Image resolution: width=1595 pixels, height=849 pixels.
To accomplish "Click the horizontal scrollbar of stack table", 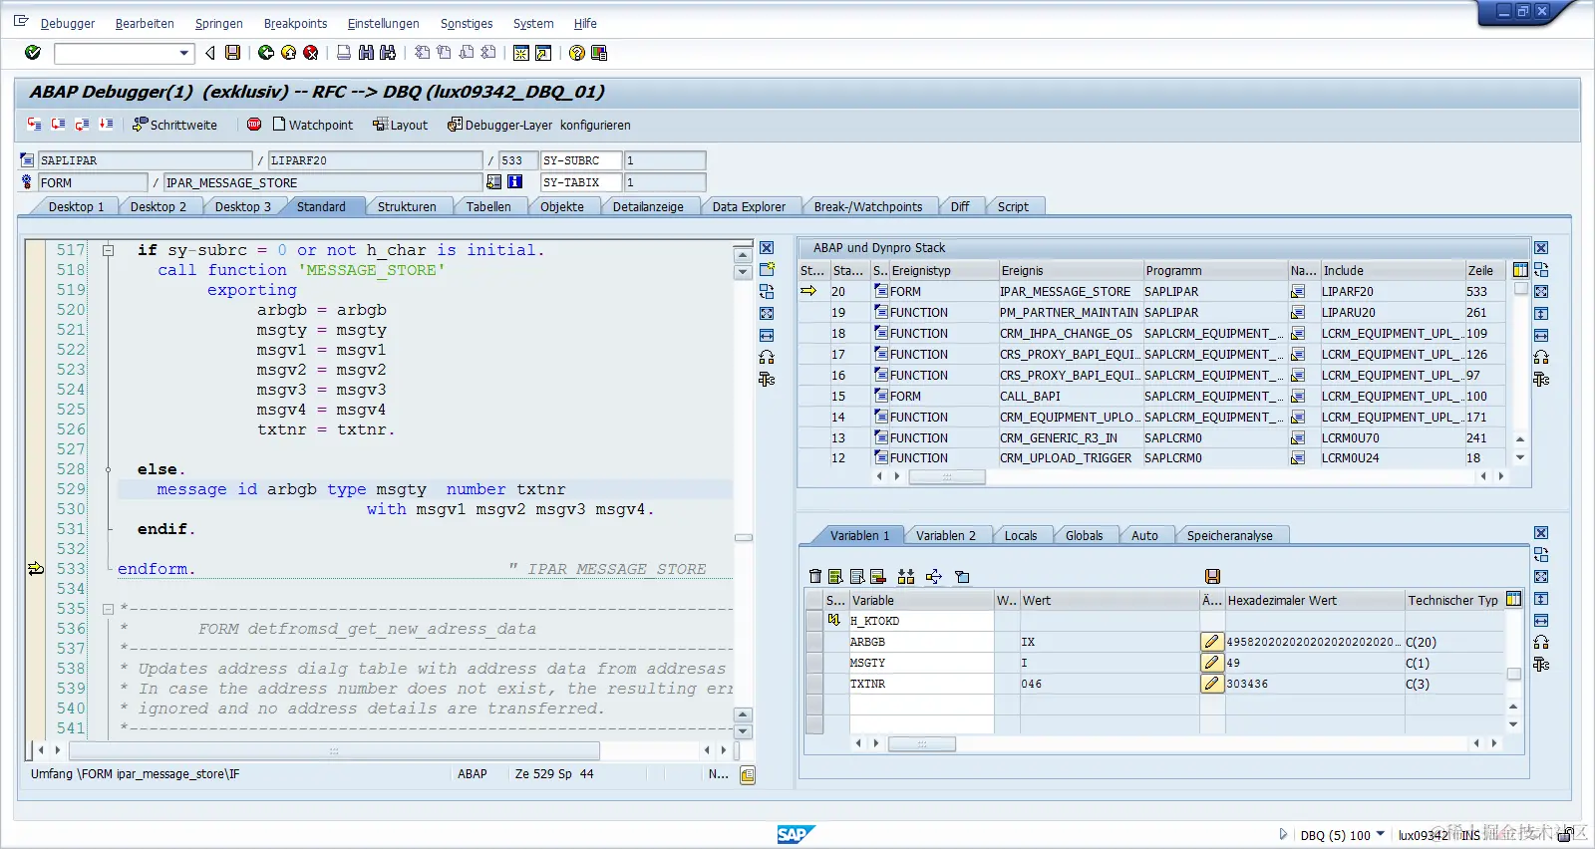I will 947,477.
